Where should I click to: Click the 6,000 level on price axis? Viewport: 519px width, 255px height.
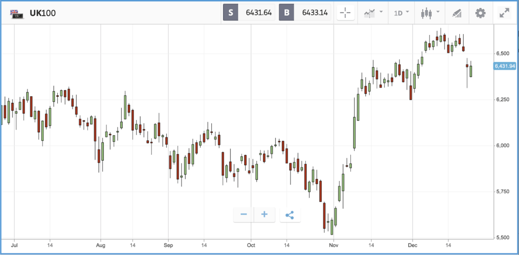[502, 145]
